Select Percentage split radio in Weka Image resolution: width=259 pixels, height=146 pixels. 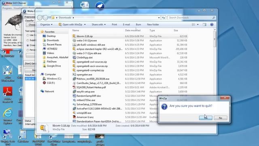point(28,50)
